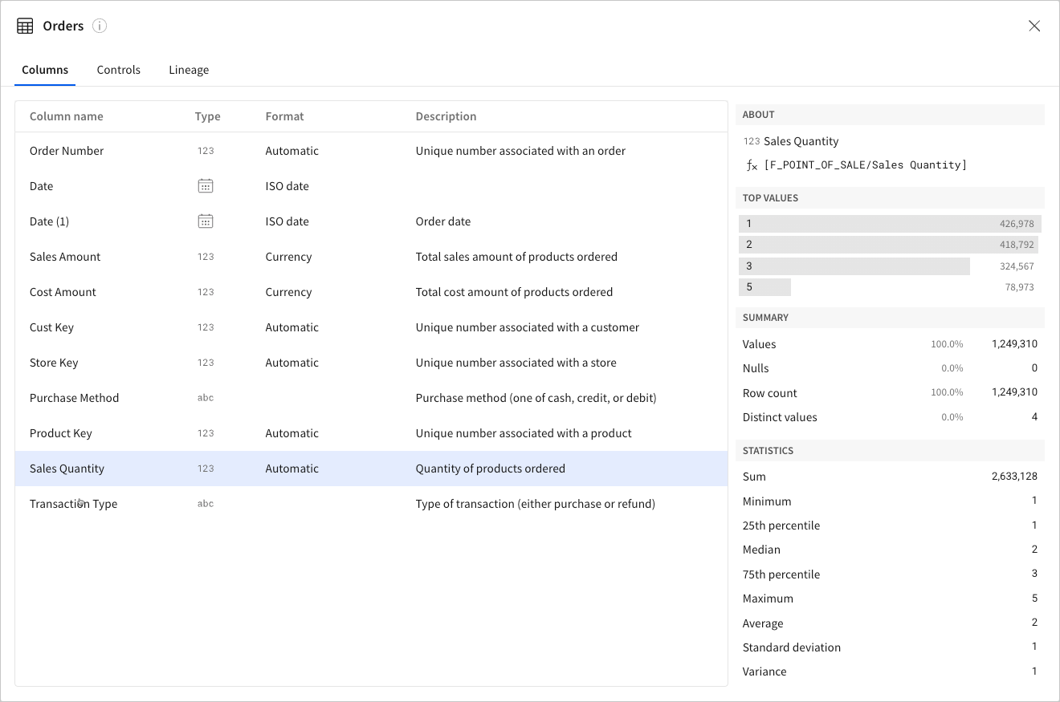This screenshot has height=702, width=1060.
Task: Click the Variance statistic label
Action: point(764,672)
